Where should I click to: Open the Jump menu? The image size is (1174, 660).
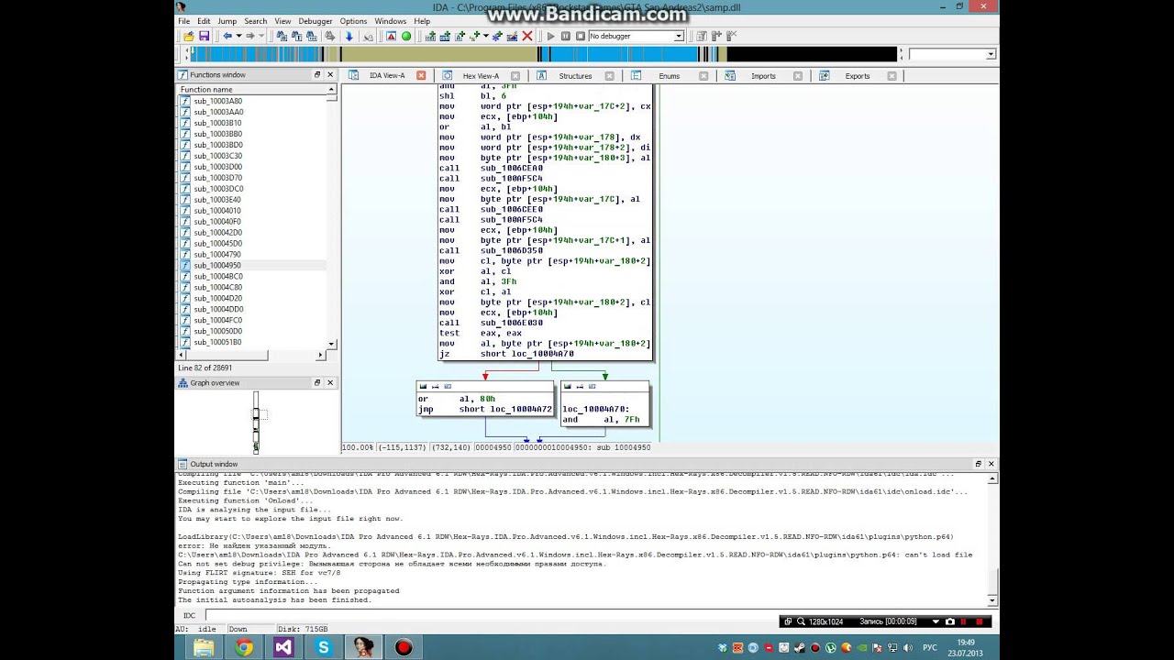coord(227,21)
